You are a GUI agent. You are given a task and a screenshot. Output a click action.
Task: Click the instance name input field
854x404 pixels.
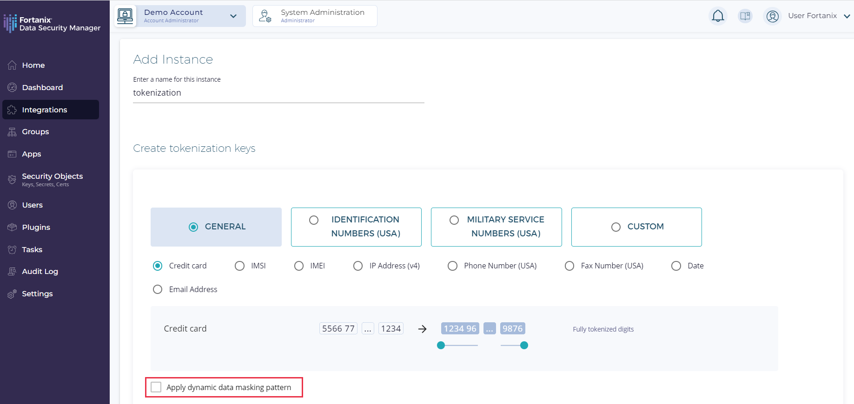pyautogui.click(x=278, y=93)
